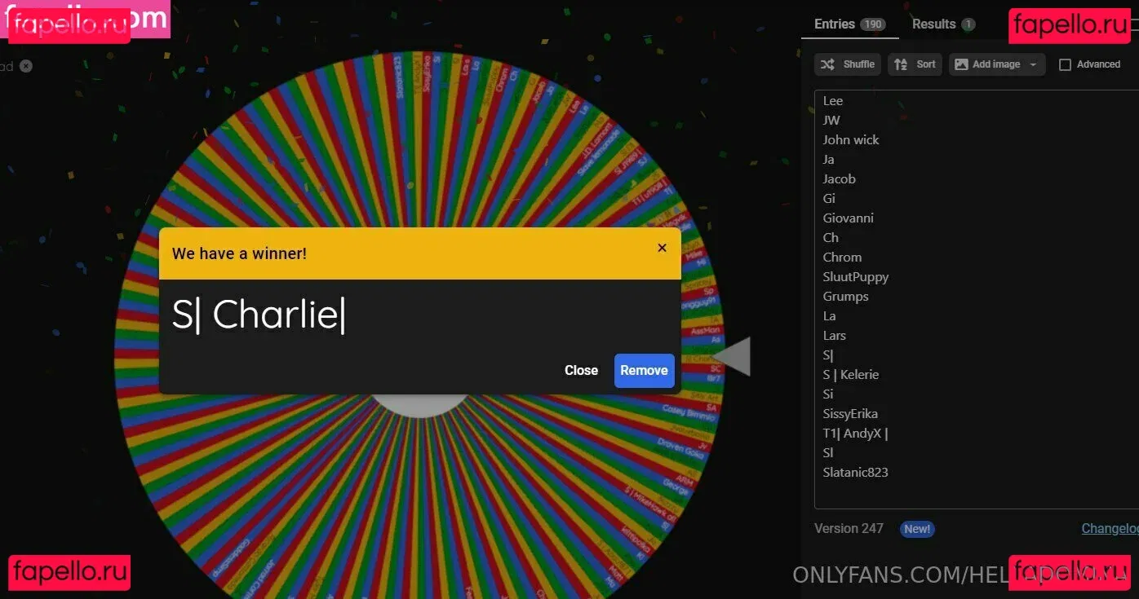
Task: Click the circled x icon at top left
Action: point(26,66)
